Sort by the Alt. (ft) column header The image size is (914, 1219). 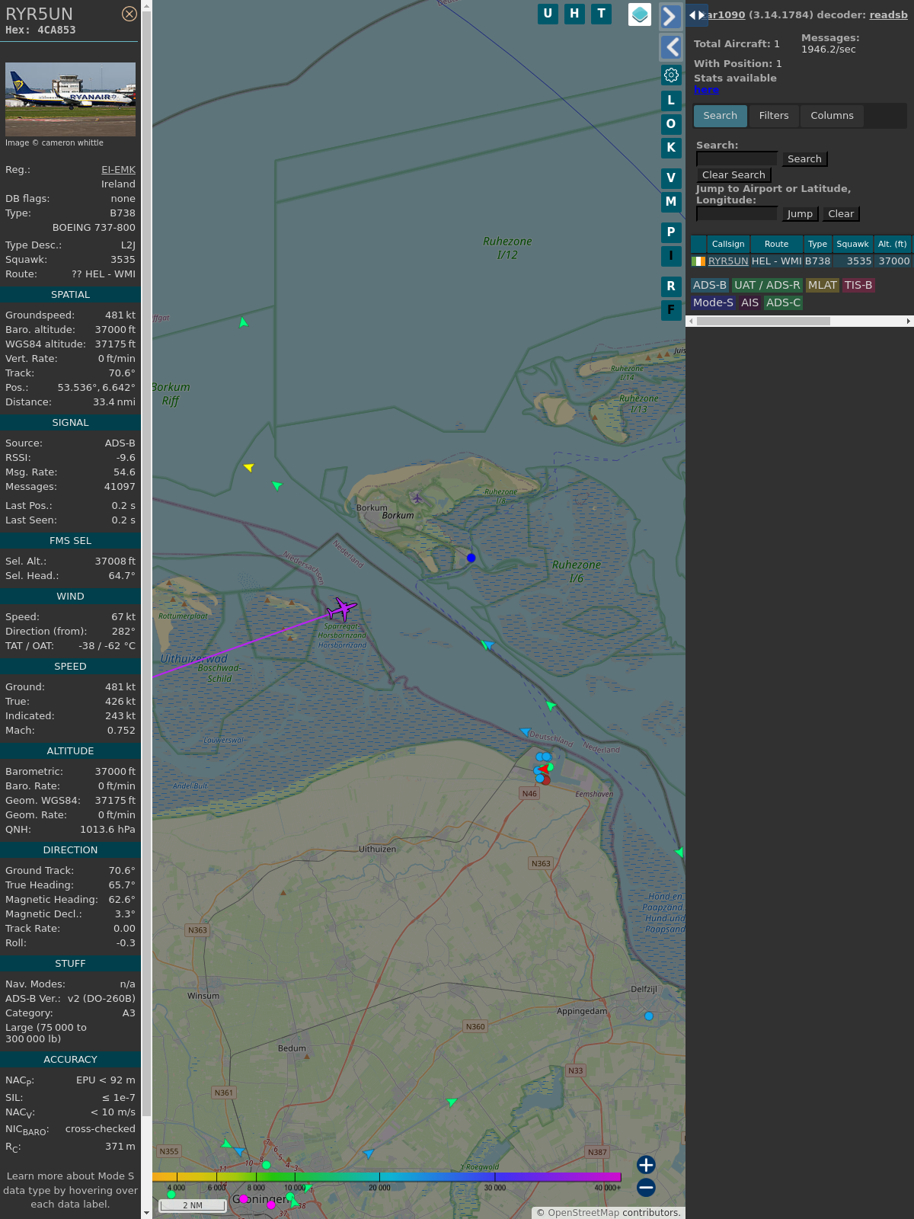(x=892, y=244)
